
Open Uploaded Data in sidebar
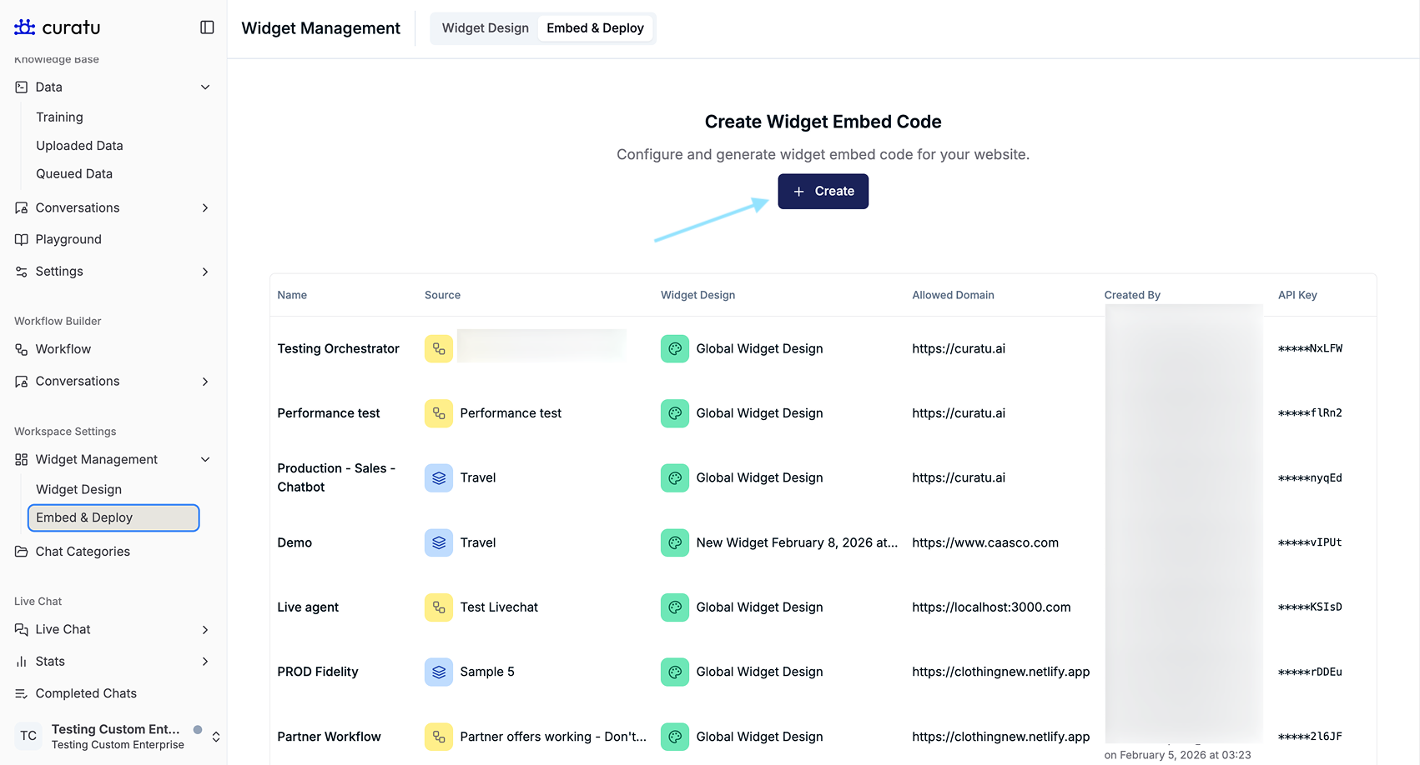[79, 146]
